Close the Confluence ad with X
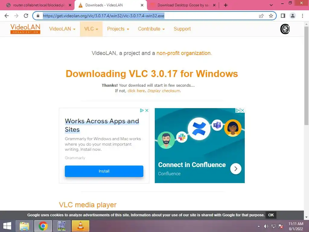 (243, 111)
